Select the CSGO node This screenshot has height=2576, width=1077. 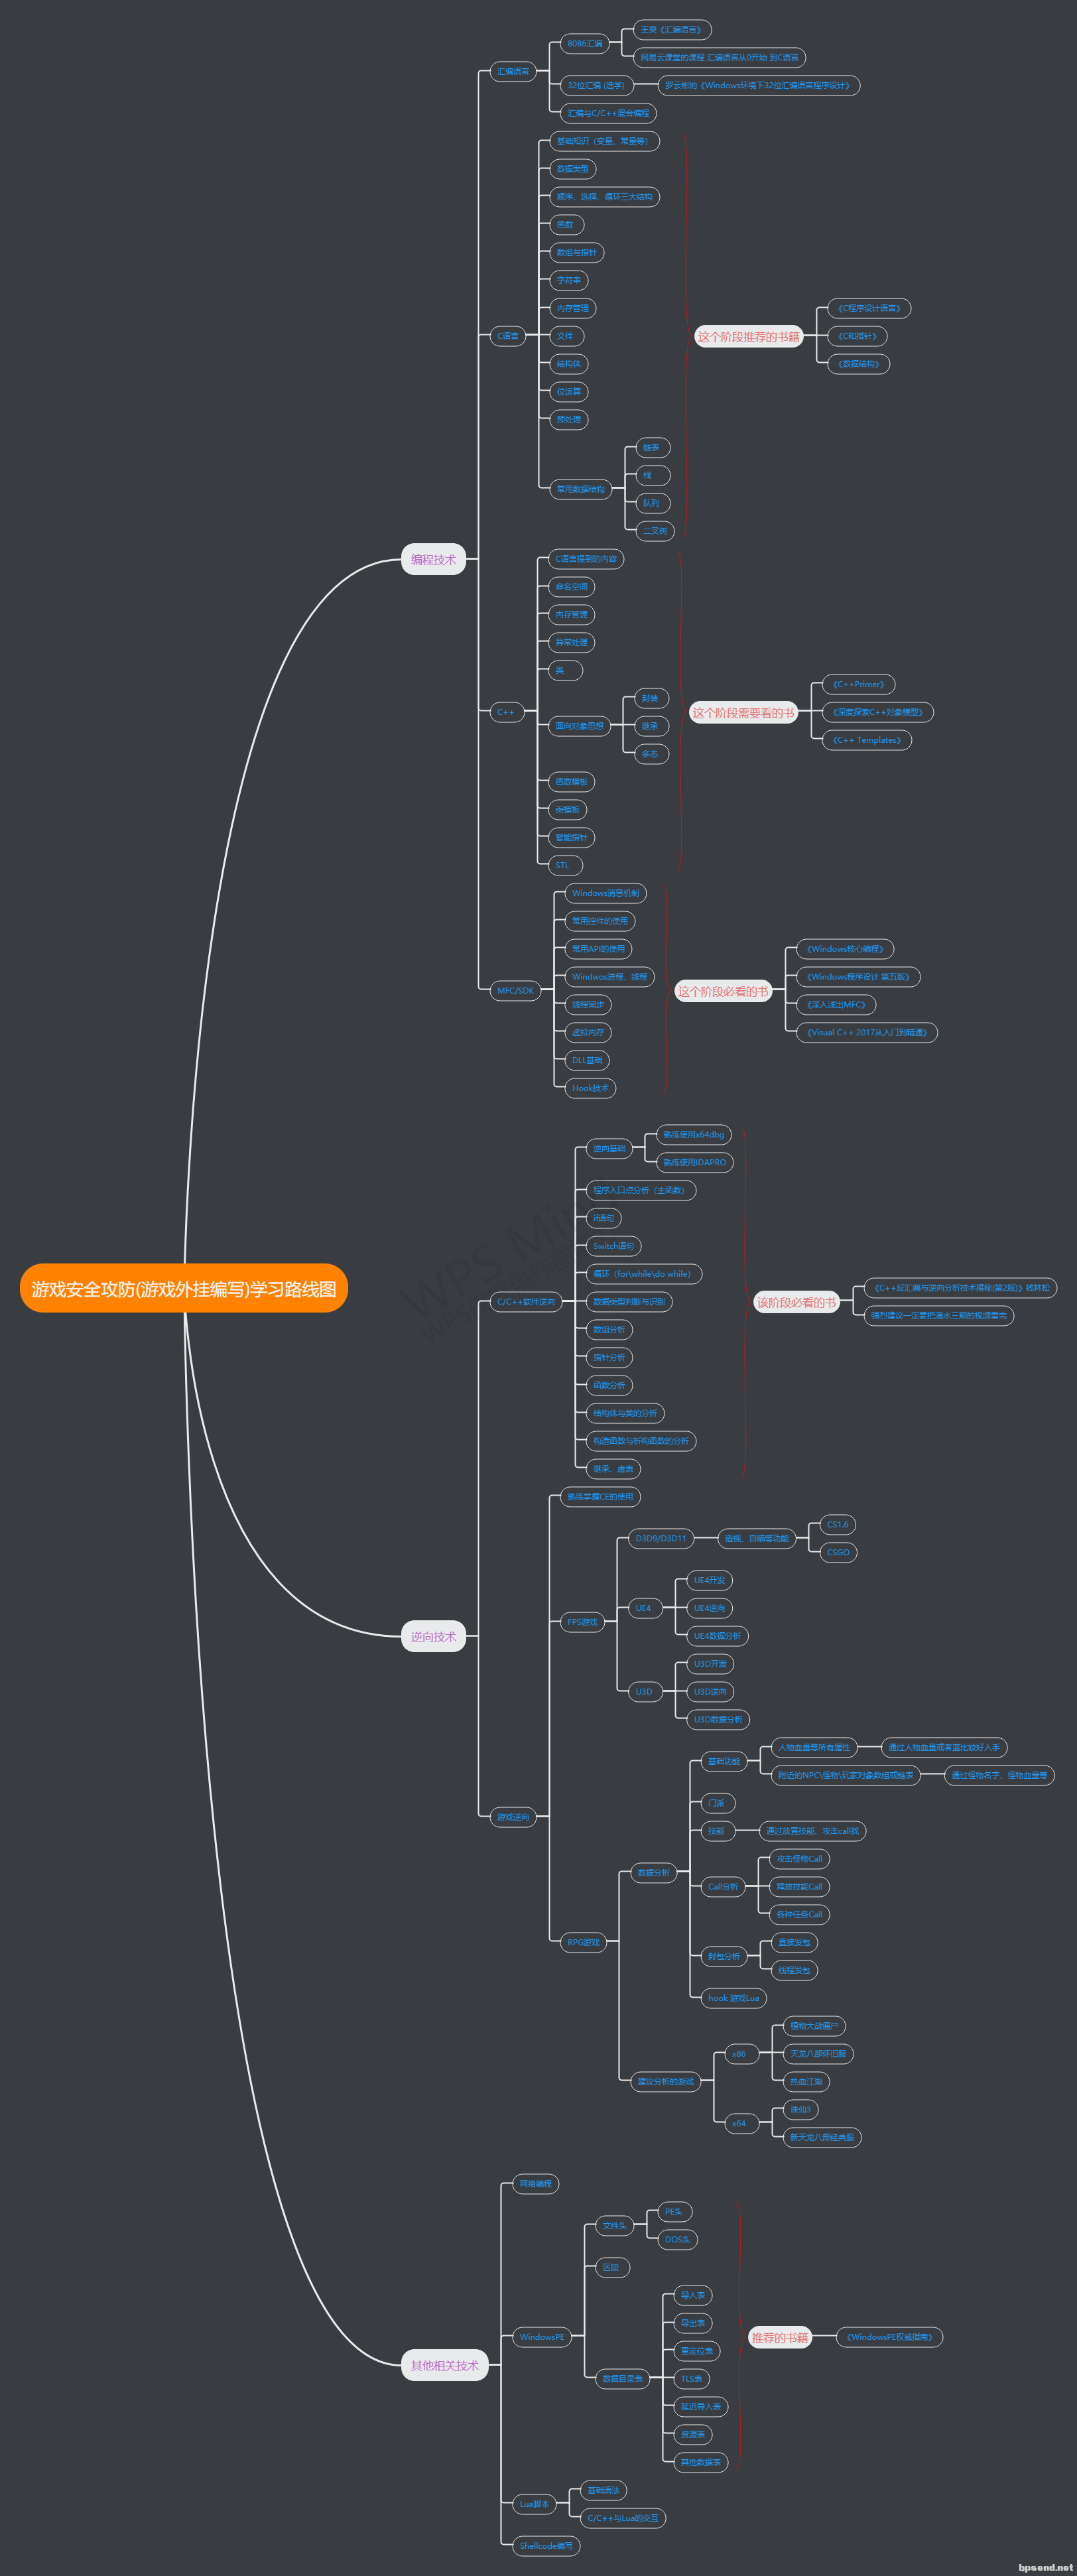pos(838,1552)
